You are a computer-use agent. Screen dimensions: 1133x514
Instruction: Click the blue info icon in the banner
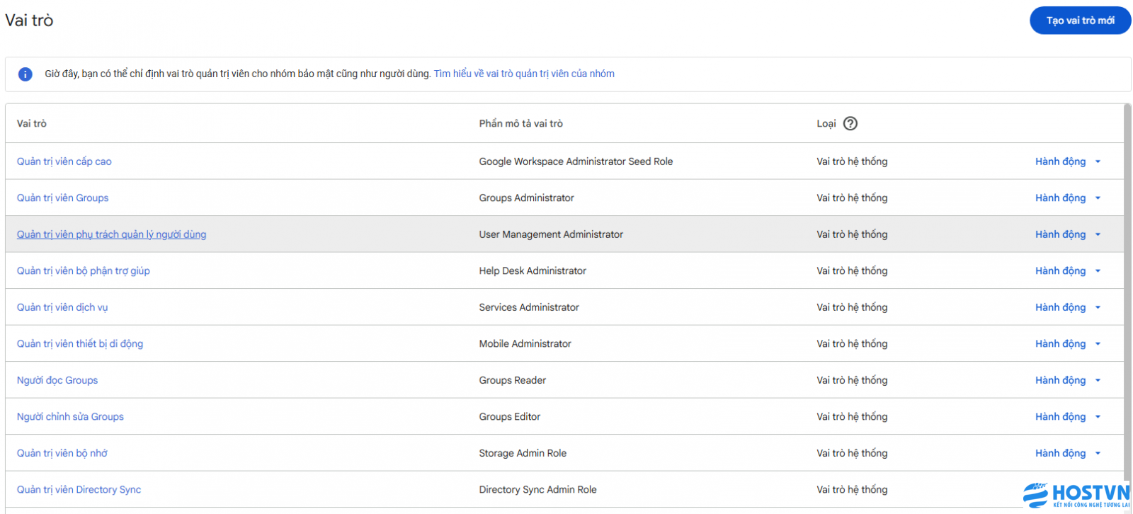pos(25,74)
